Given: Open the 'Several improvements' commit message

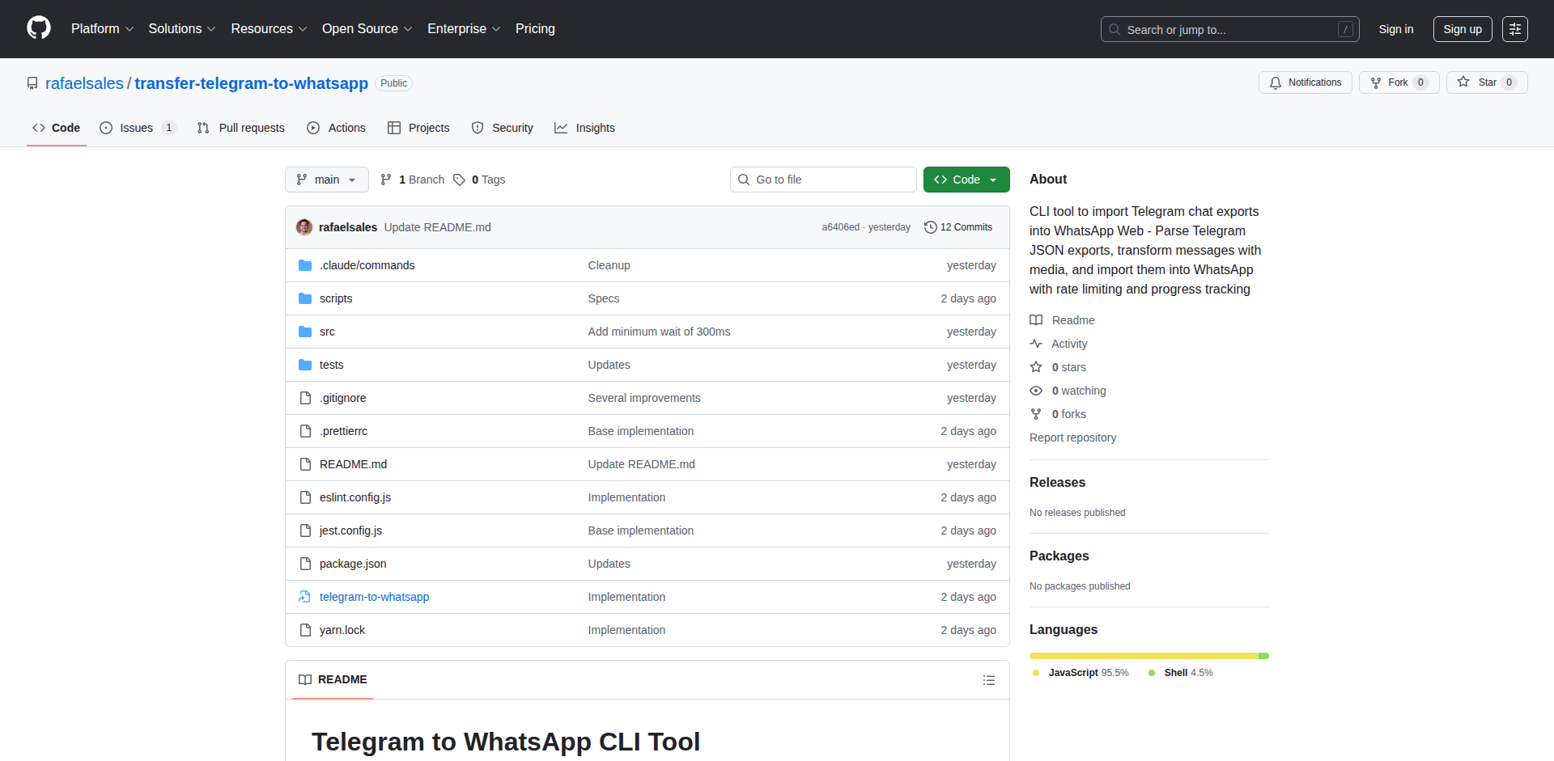Looking at the screenshot, I should point(644,398).
